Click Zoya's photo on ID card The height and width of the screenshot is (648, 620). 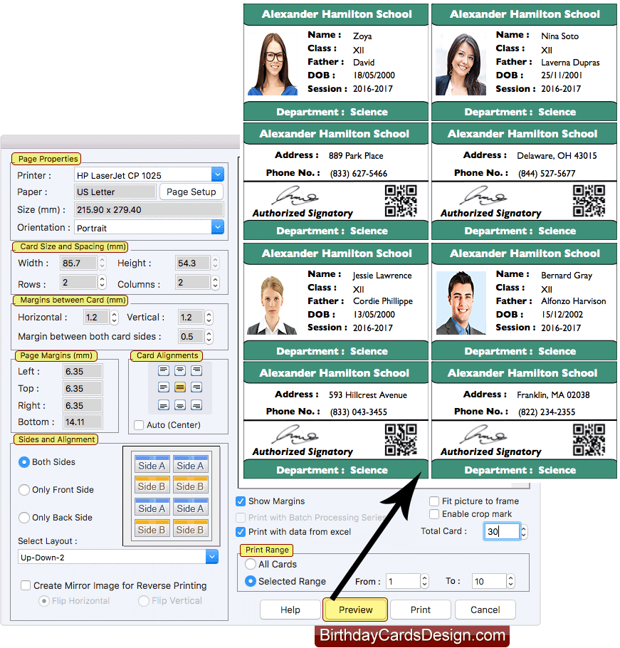click(273, 63)
